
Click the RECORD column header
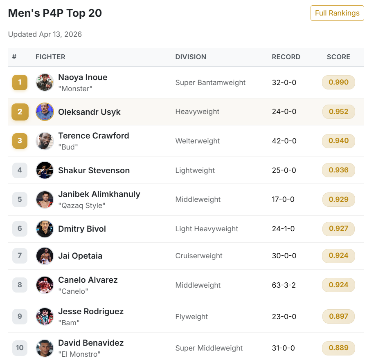pyautogui.click(x=286, y=57)
